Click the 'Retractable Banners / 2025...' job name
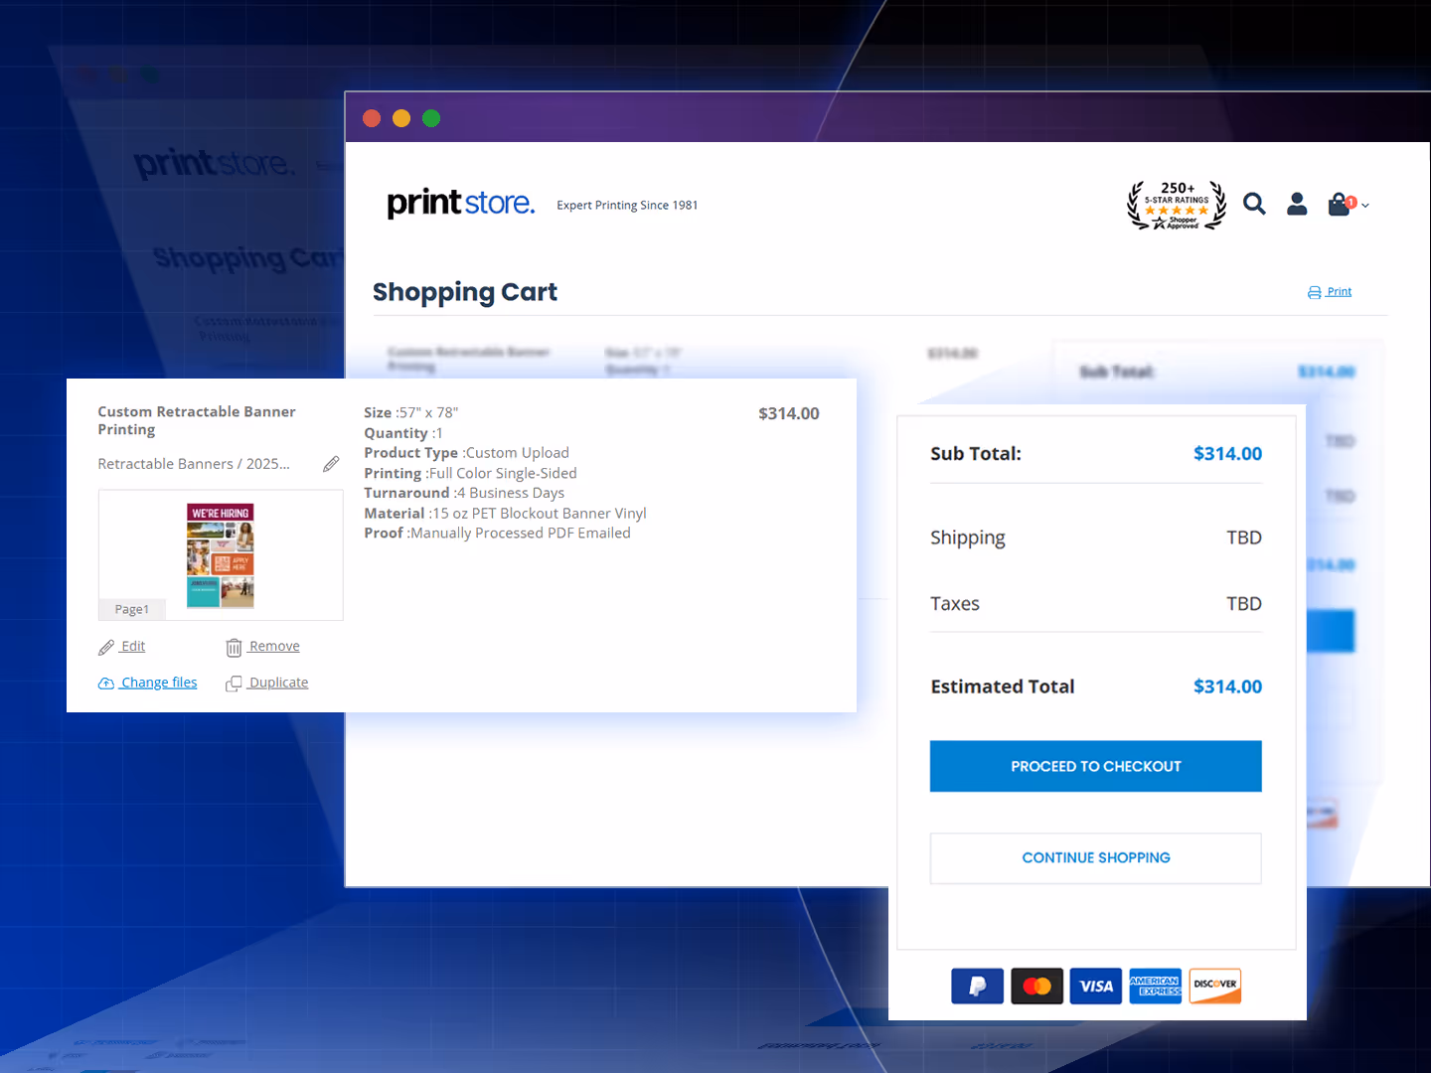Viewport: 1431px width, 1073px height. click(x=194, y=464)
